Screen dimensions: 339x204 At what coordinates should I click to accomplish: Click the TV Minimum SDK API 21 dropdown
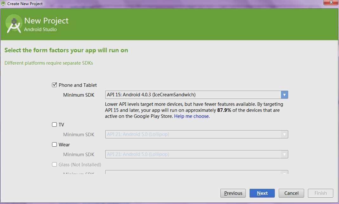(x=197, y=134)
